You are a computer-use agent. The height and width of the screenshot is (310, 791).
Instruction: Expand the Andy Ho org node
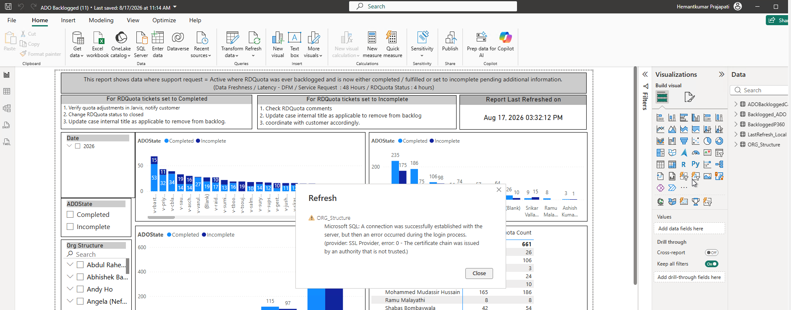70,289
